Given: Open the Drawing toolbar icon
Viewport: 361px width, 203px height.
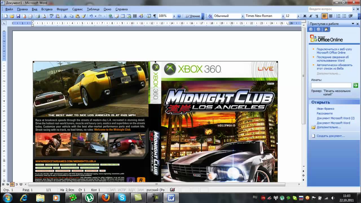Looking at the screenshot, I should pos(141,16).
